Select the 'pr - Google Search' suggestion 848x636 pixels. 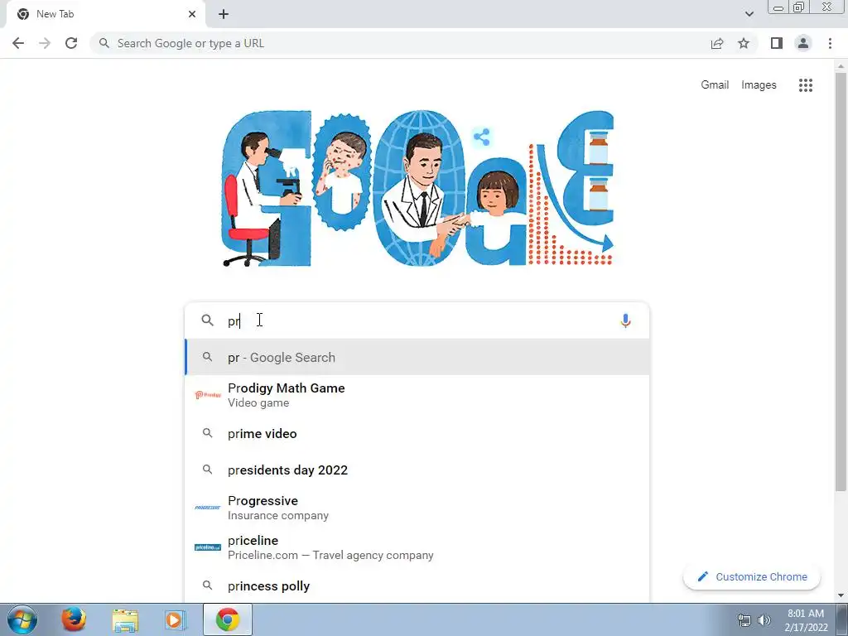point(417,357)
